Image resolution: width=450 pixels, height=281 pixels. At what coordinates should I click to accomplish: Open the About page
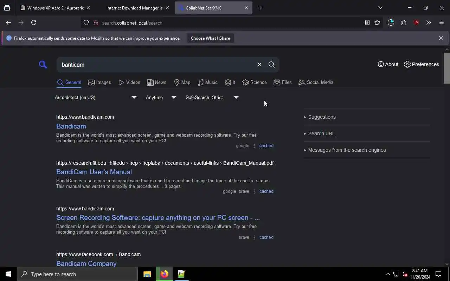click(388, 64)
